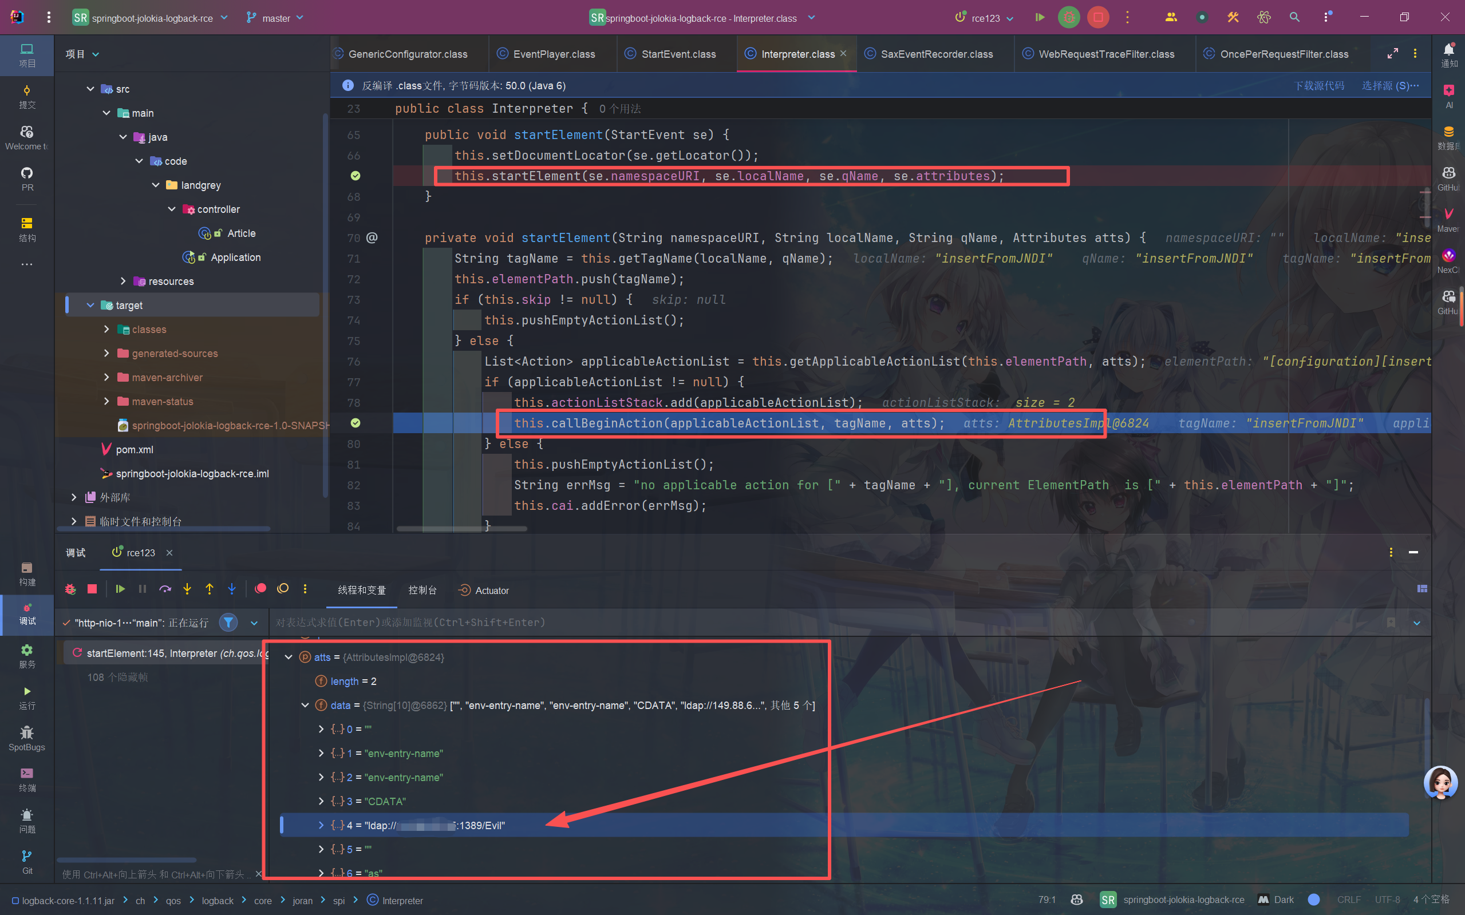
Task: Switch to 控制台 console tab
Action: (x=422, y=591)
